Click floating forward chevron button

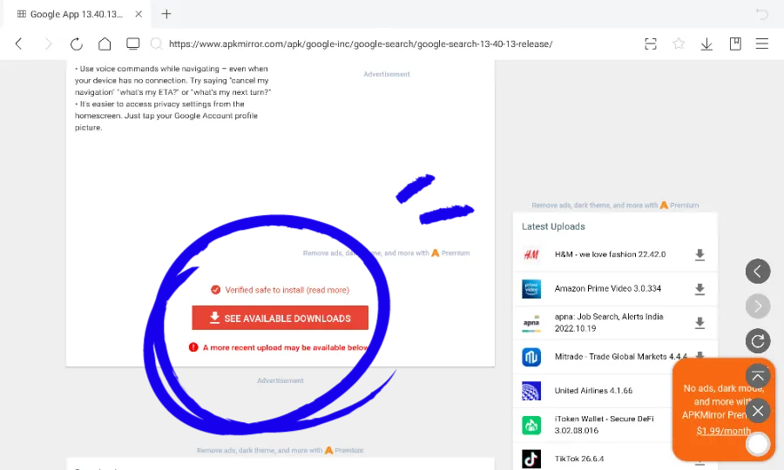pyautogui.click(x=758, y=305)
